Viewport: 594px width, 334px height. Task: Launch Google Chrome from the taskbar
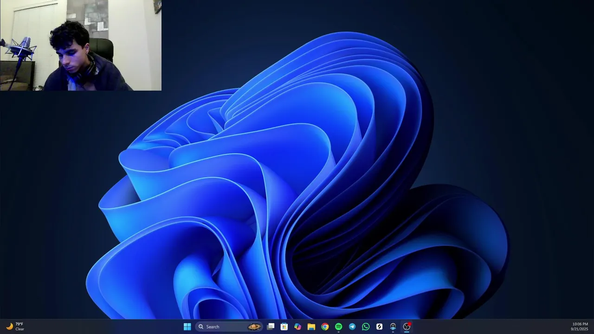325,327
